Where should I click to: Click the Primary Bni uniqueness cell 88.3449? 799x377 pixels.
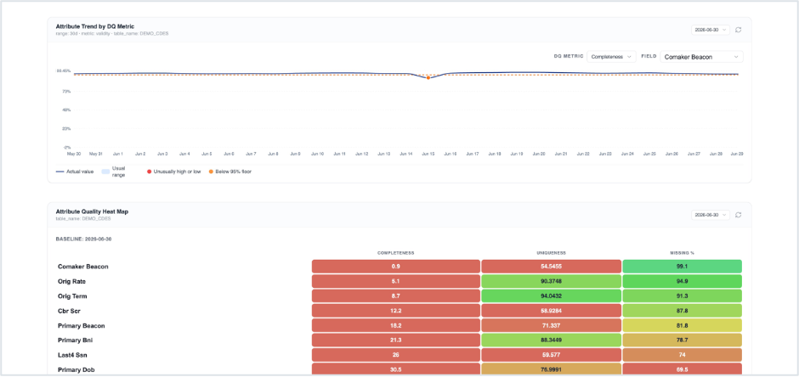coord(552,340)
